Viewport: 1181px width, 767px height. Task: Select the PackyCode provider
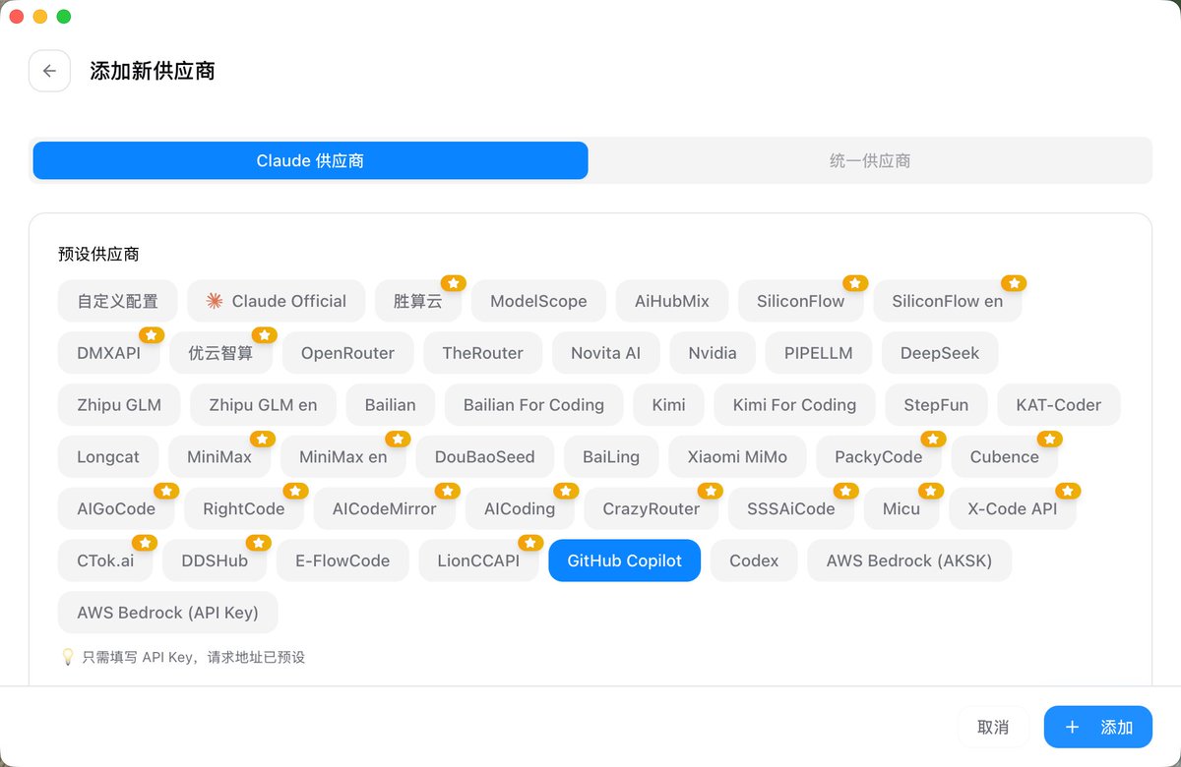pyautogui.click(x=879, y=456)
